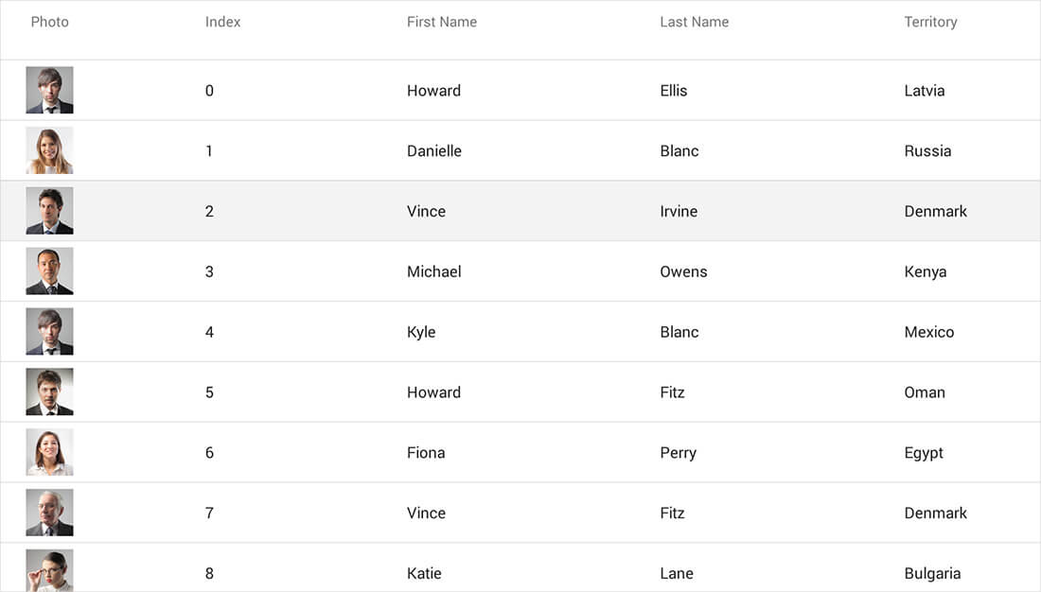Click the Owens last name cell
Viewport: 1041px width, 592px height.
click(684, 271)
